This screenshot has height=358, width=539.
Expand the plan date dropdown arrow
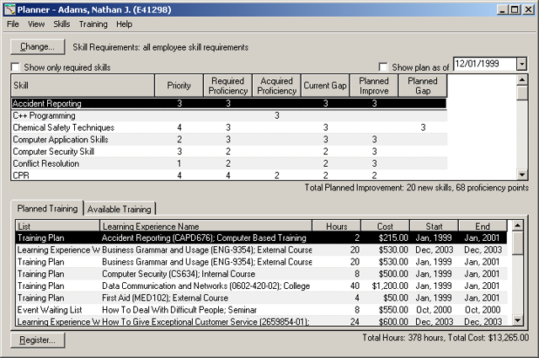[x=521, y=64]
